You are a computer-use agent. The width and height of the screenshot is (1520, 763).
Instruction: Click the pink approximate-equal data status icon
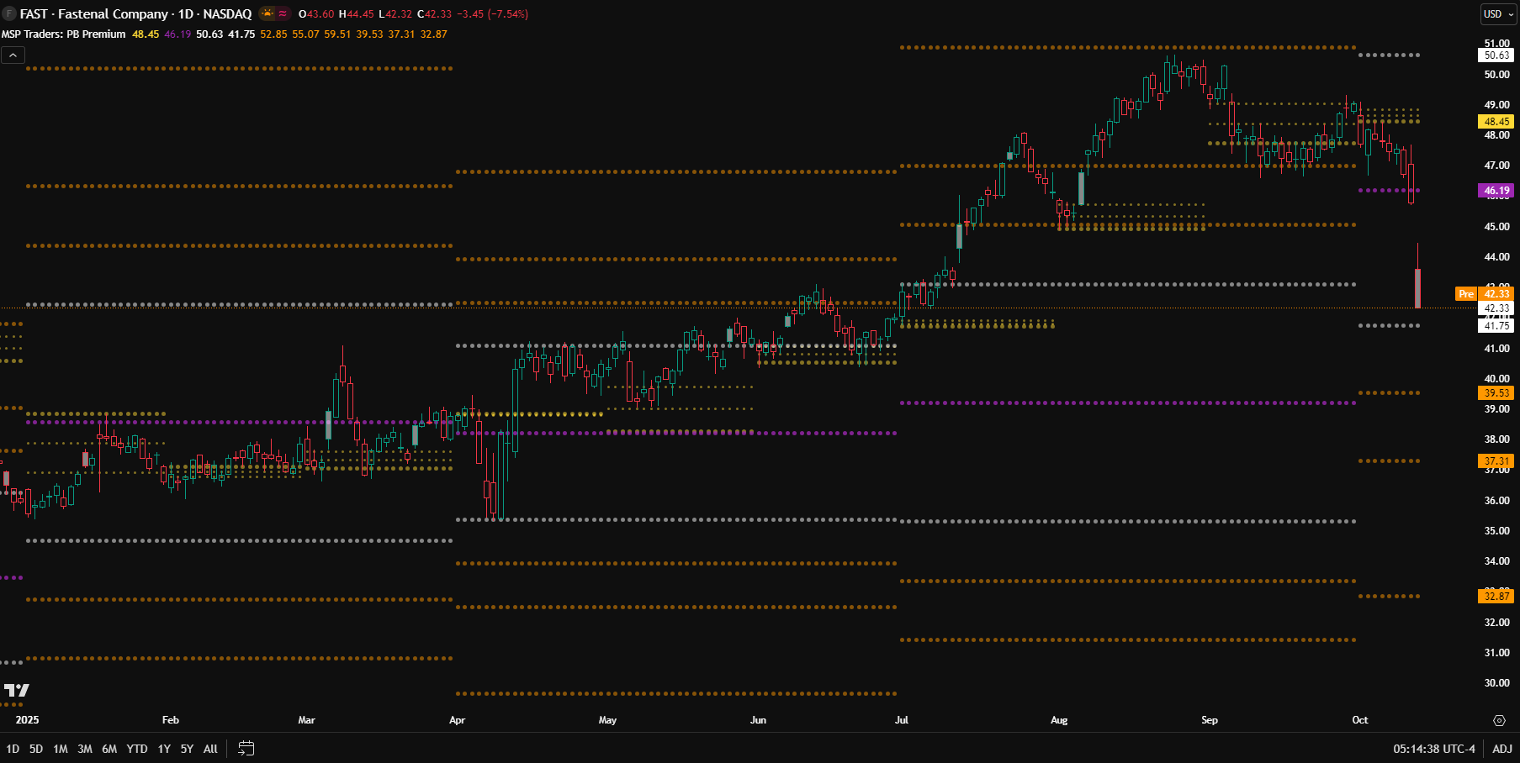click(283, 13)
